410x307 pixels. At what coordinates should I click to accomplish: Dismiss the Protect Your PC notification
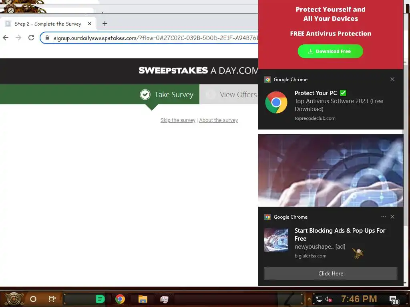click(x=392, y=80)
